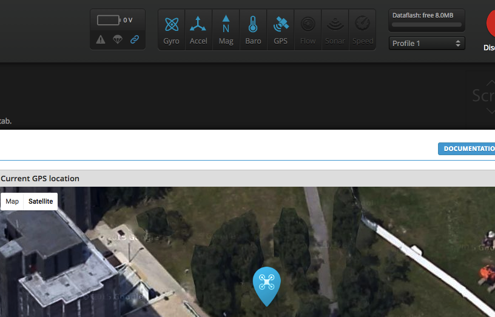Click the blue link status icon
495x317 pixels.
pyautogui.click(x=135, y=39)
